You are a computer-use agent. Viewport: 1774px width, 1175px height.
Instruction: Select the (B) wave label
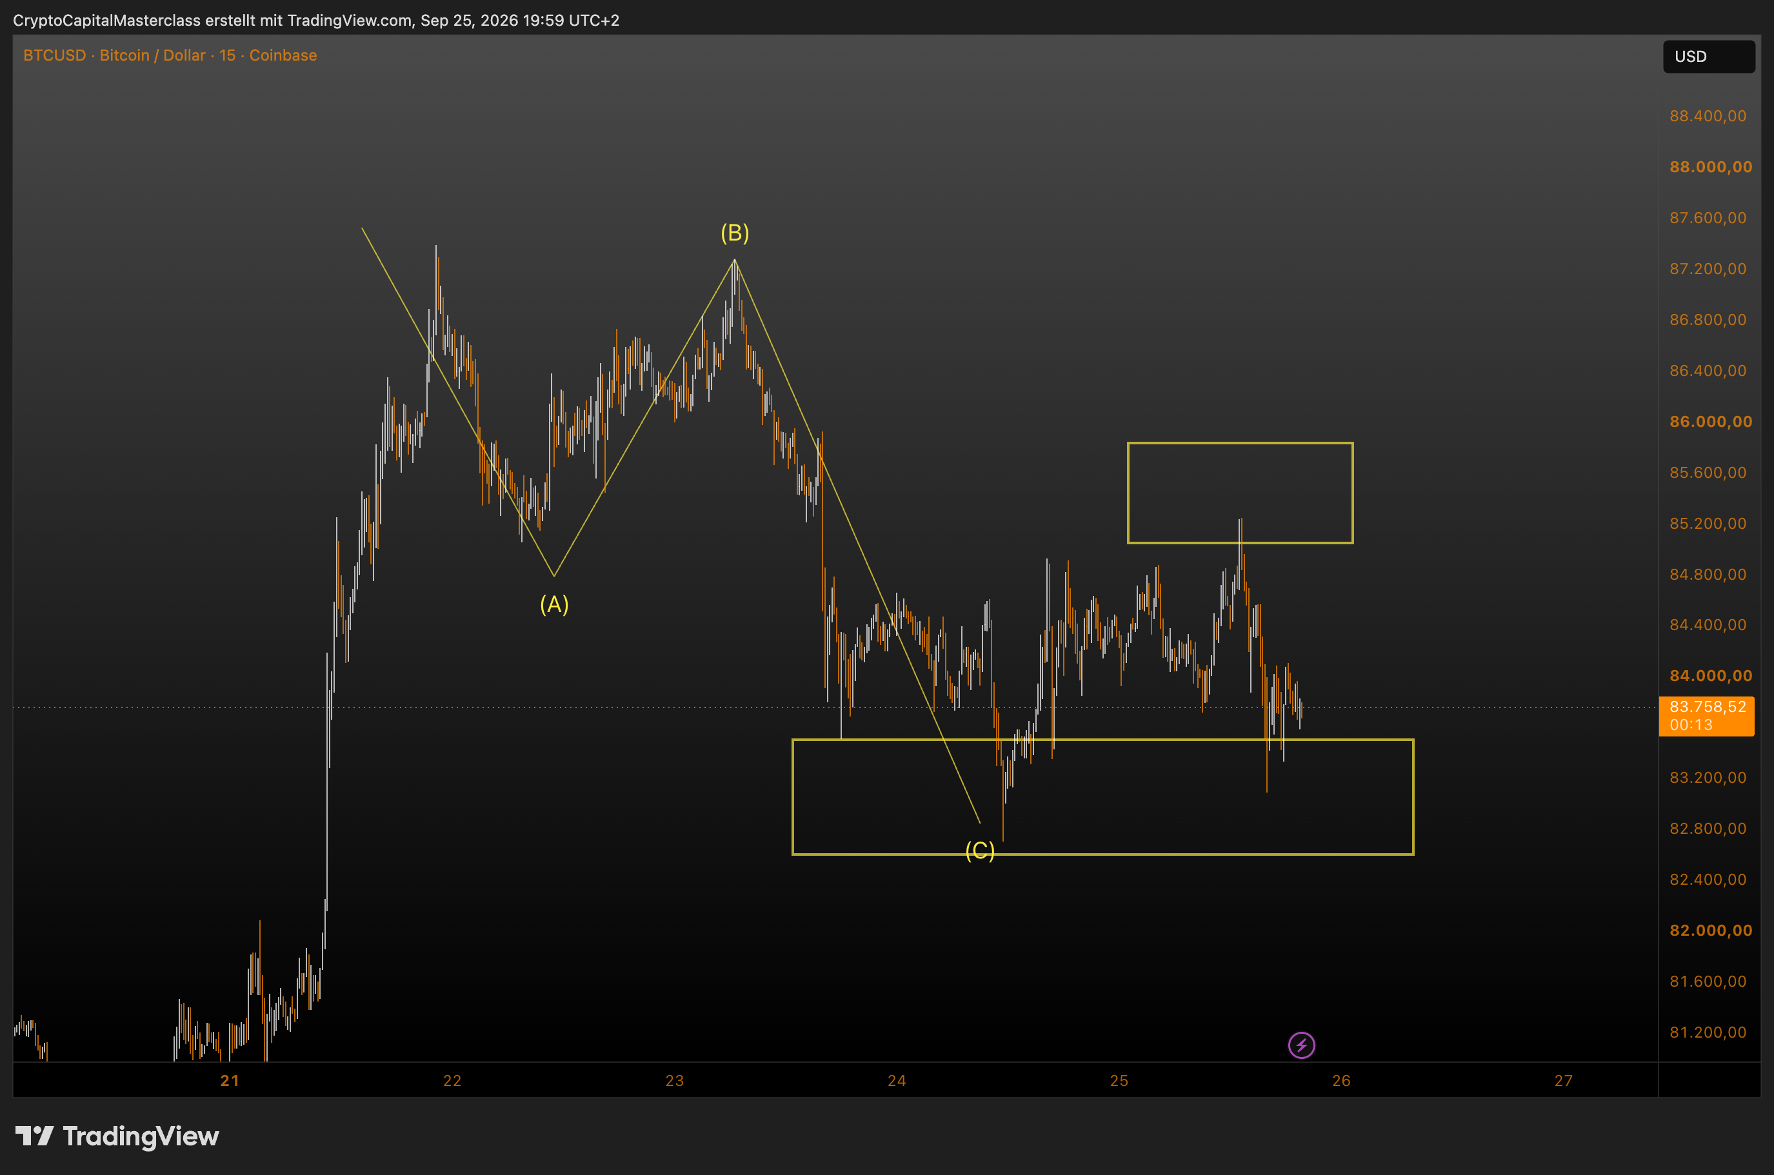point(735,233)
